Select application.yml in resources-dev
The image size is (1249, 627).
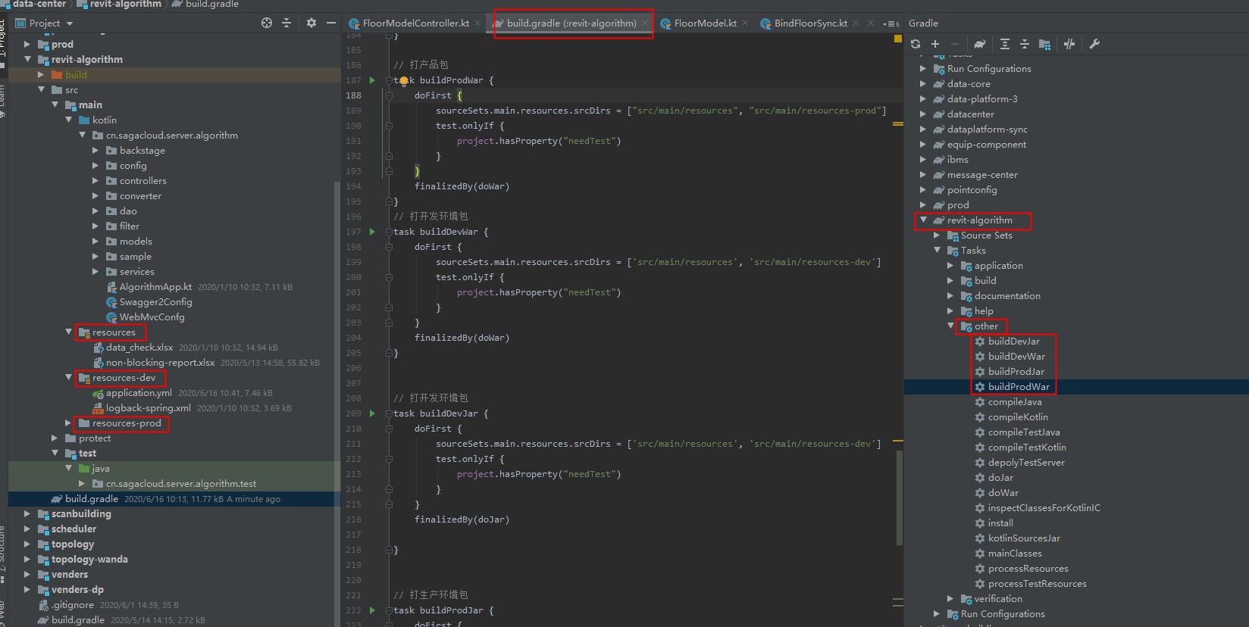(139, 393)
